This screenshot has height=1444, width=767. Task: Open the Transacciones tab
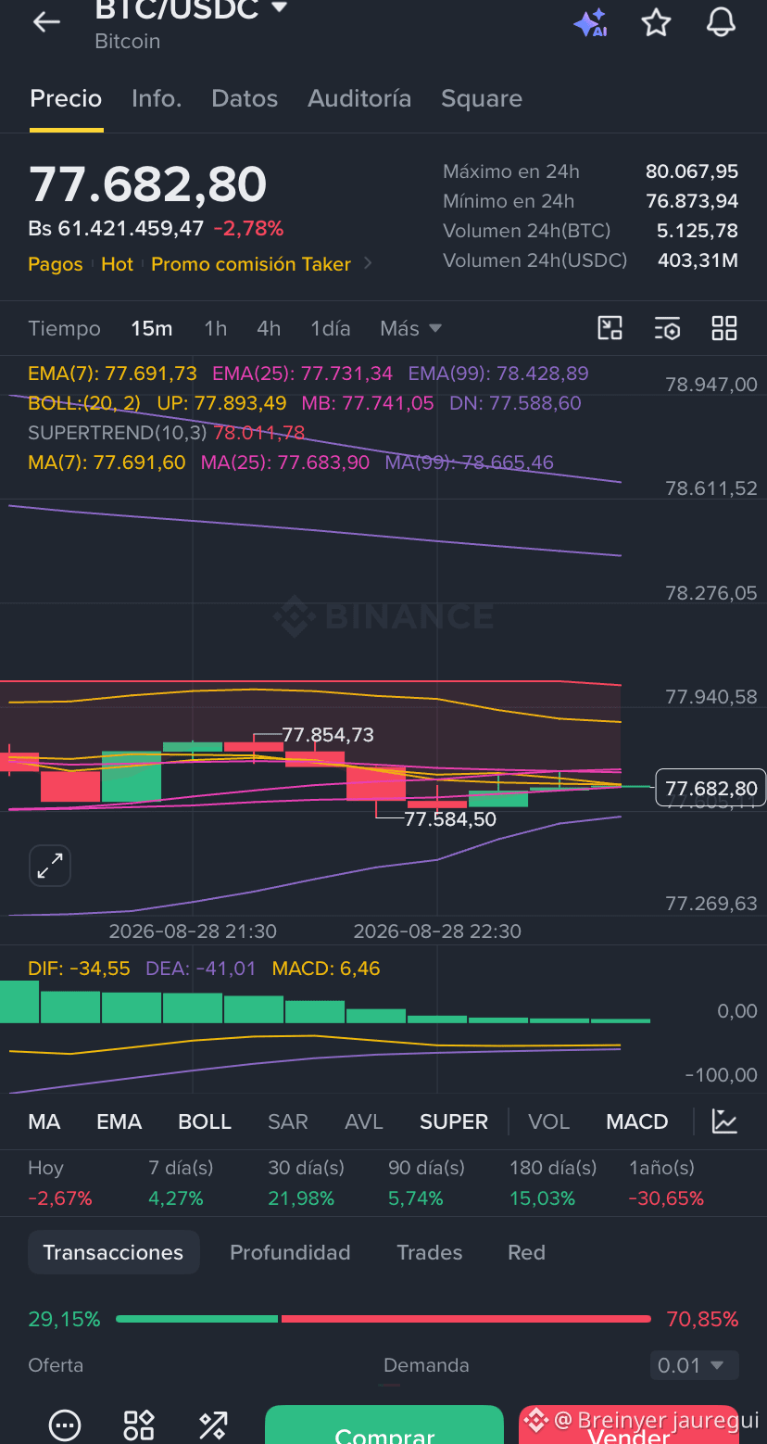[x=113, y=1252]
